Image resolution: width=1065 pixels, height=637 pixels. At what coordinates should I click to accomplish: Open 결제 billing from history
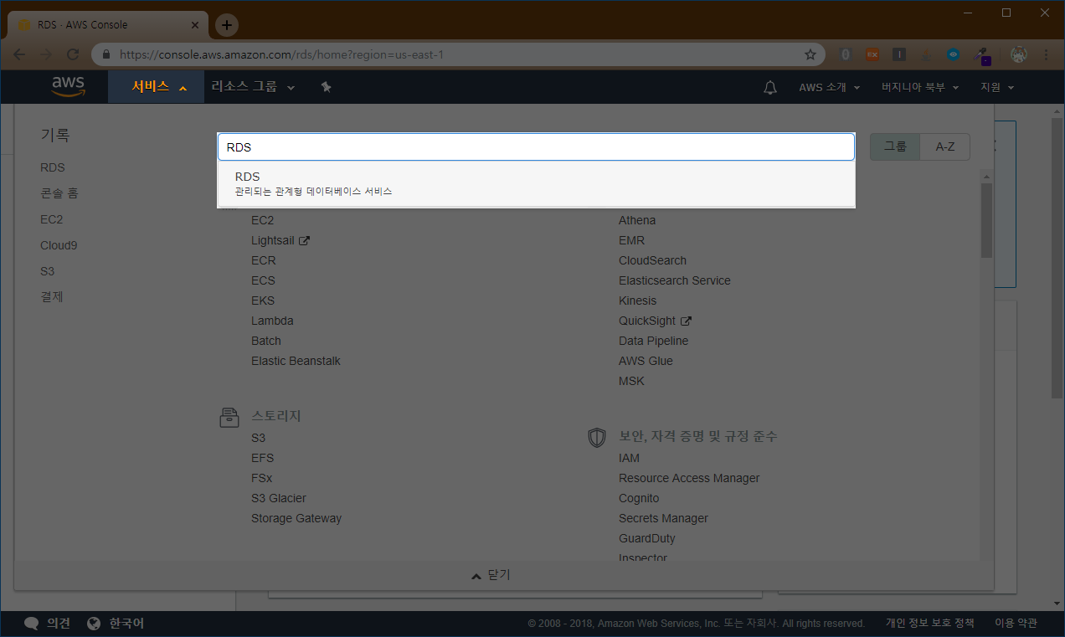pos(52,297)
